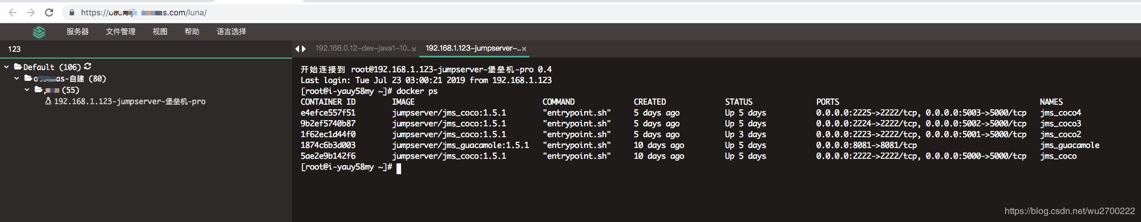Click container ID 1f62ec1d44f0
Image resolution: width=1141 pixels, height=222 pixels.
coord(327,134)
